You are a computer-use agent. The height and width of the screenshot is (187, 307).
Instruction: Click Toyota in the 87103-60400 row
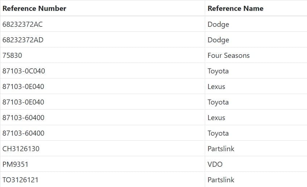[x=218, y=133]
